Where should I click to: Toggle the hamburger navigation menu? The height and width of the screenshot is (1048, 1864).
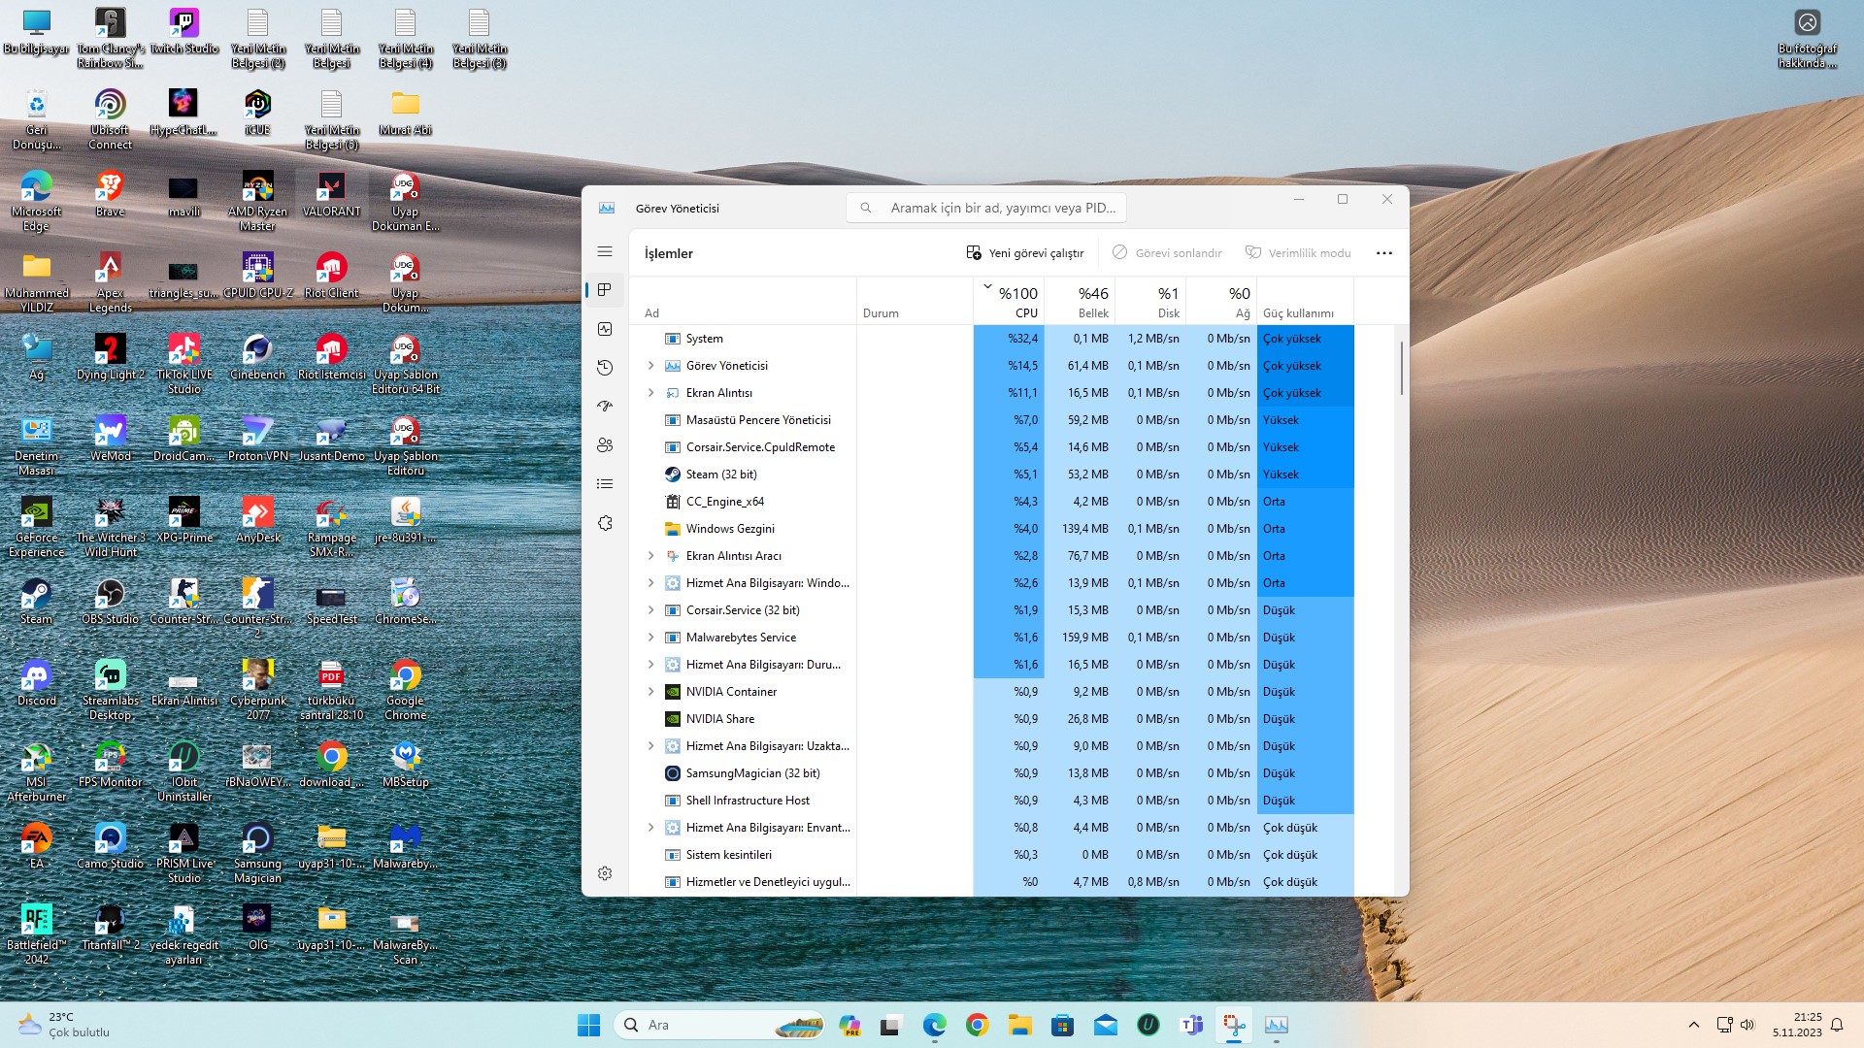pos(605,251)
